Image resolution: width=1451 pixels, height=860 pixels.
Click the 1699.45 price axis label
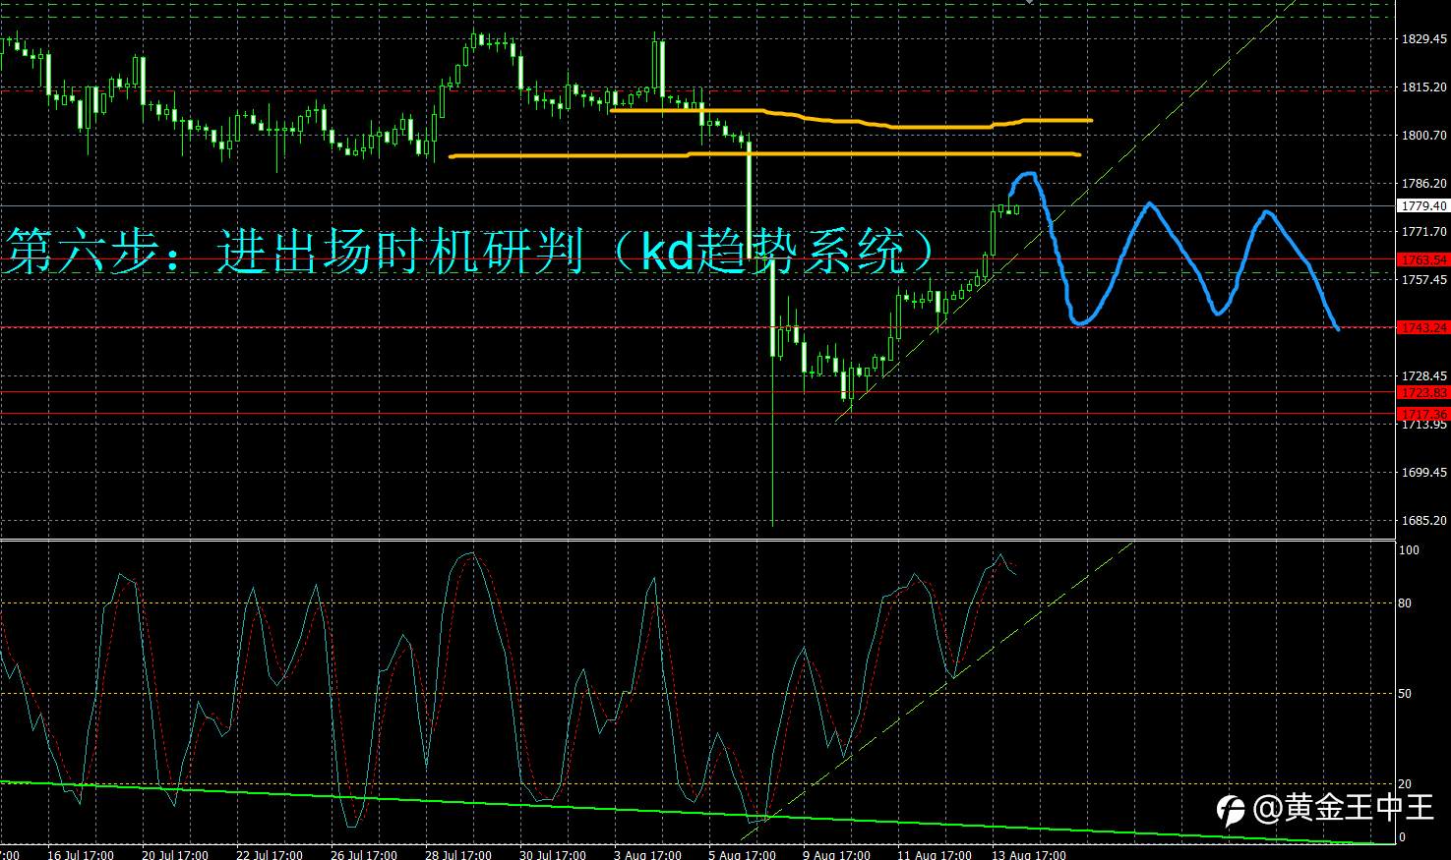[x=1423, y=473]
